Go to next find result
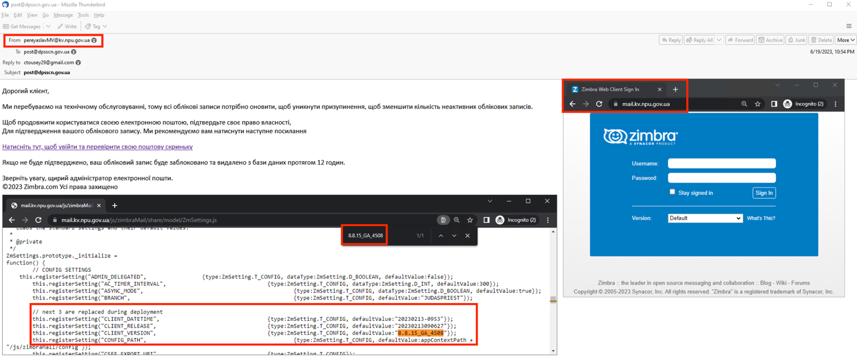The width and height of the screenshot is (857, 356). pyautogui.click(x=454, y=235)
